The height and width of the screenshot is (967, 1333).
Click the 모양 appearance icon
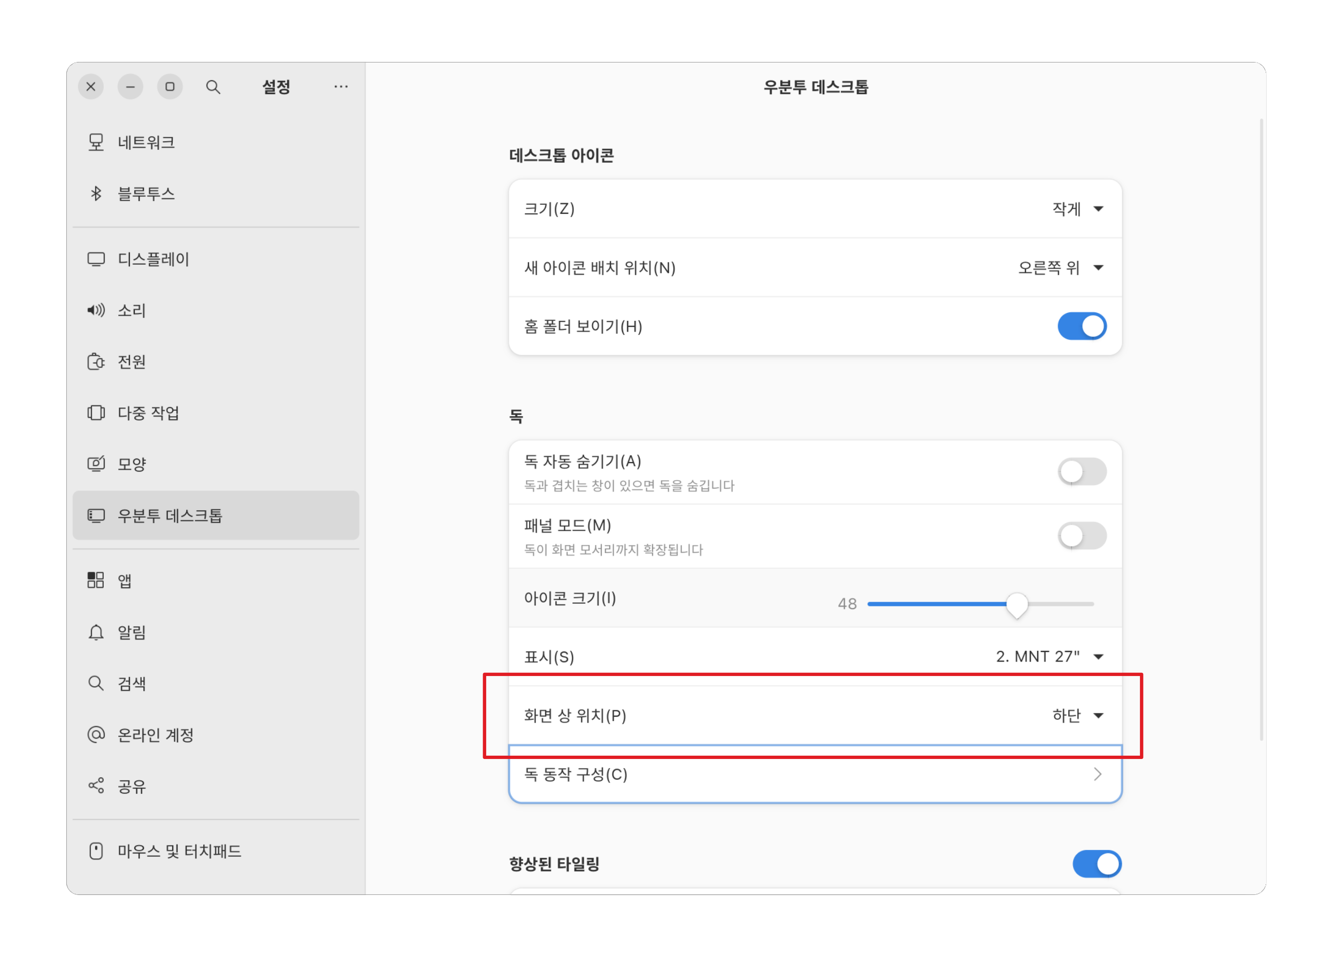point(96,464)
